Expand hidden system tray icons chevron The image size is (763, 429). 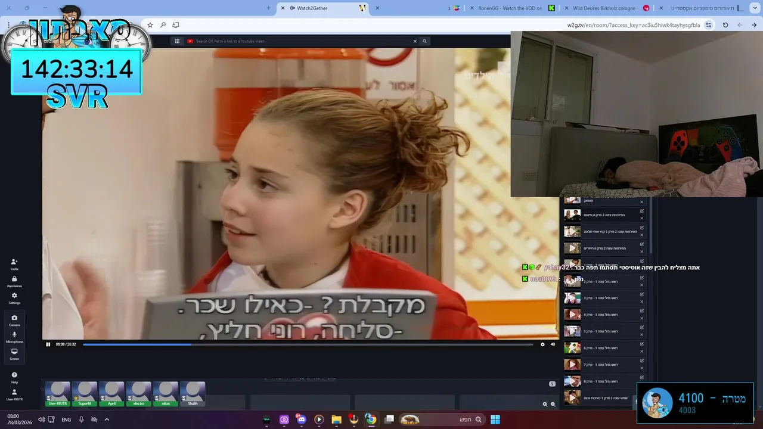[107, 419]
